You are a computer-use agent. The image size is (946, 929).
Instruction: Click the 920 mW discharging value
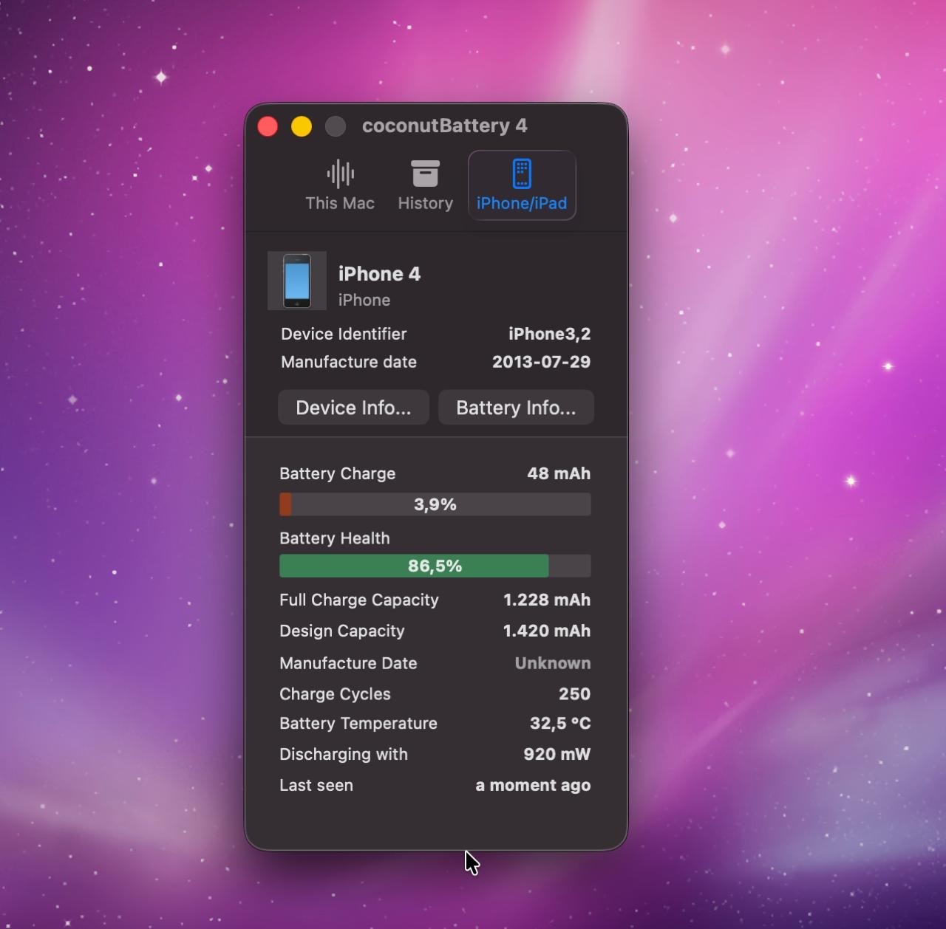(557, 754)
